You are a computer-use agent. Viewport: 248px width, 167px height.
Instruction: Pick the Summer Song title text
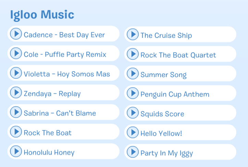[163, 75]
